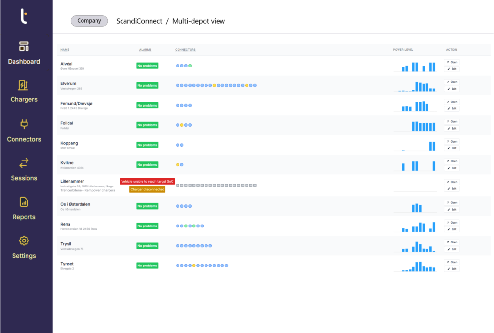494x333 pixels.
Task: Open the Reports chart icon
Action: point(24,202)
